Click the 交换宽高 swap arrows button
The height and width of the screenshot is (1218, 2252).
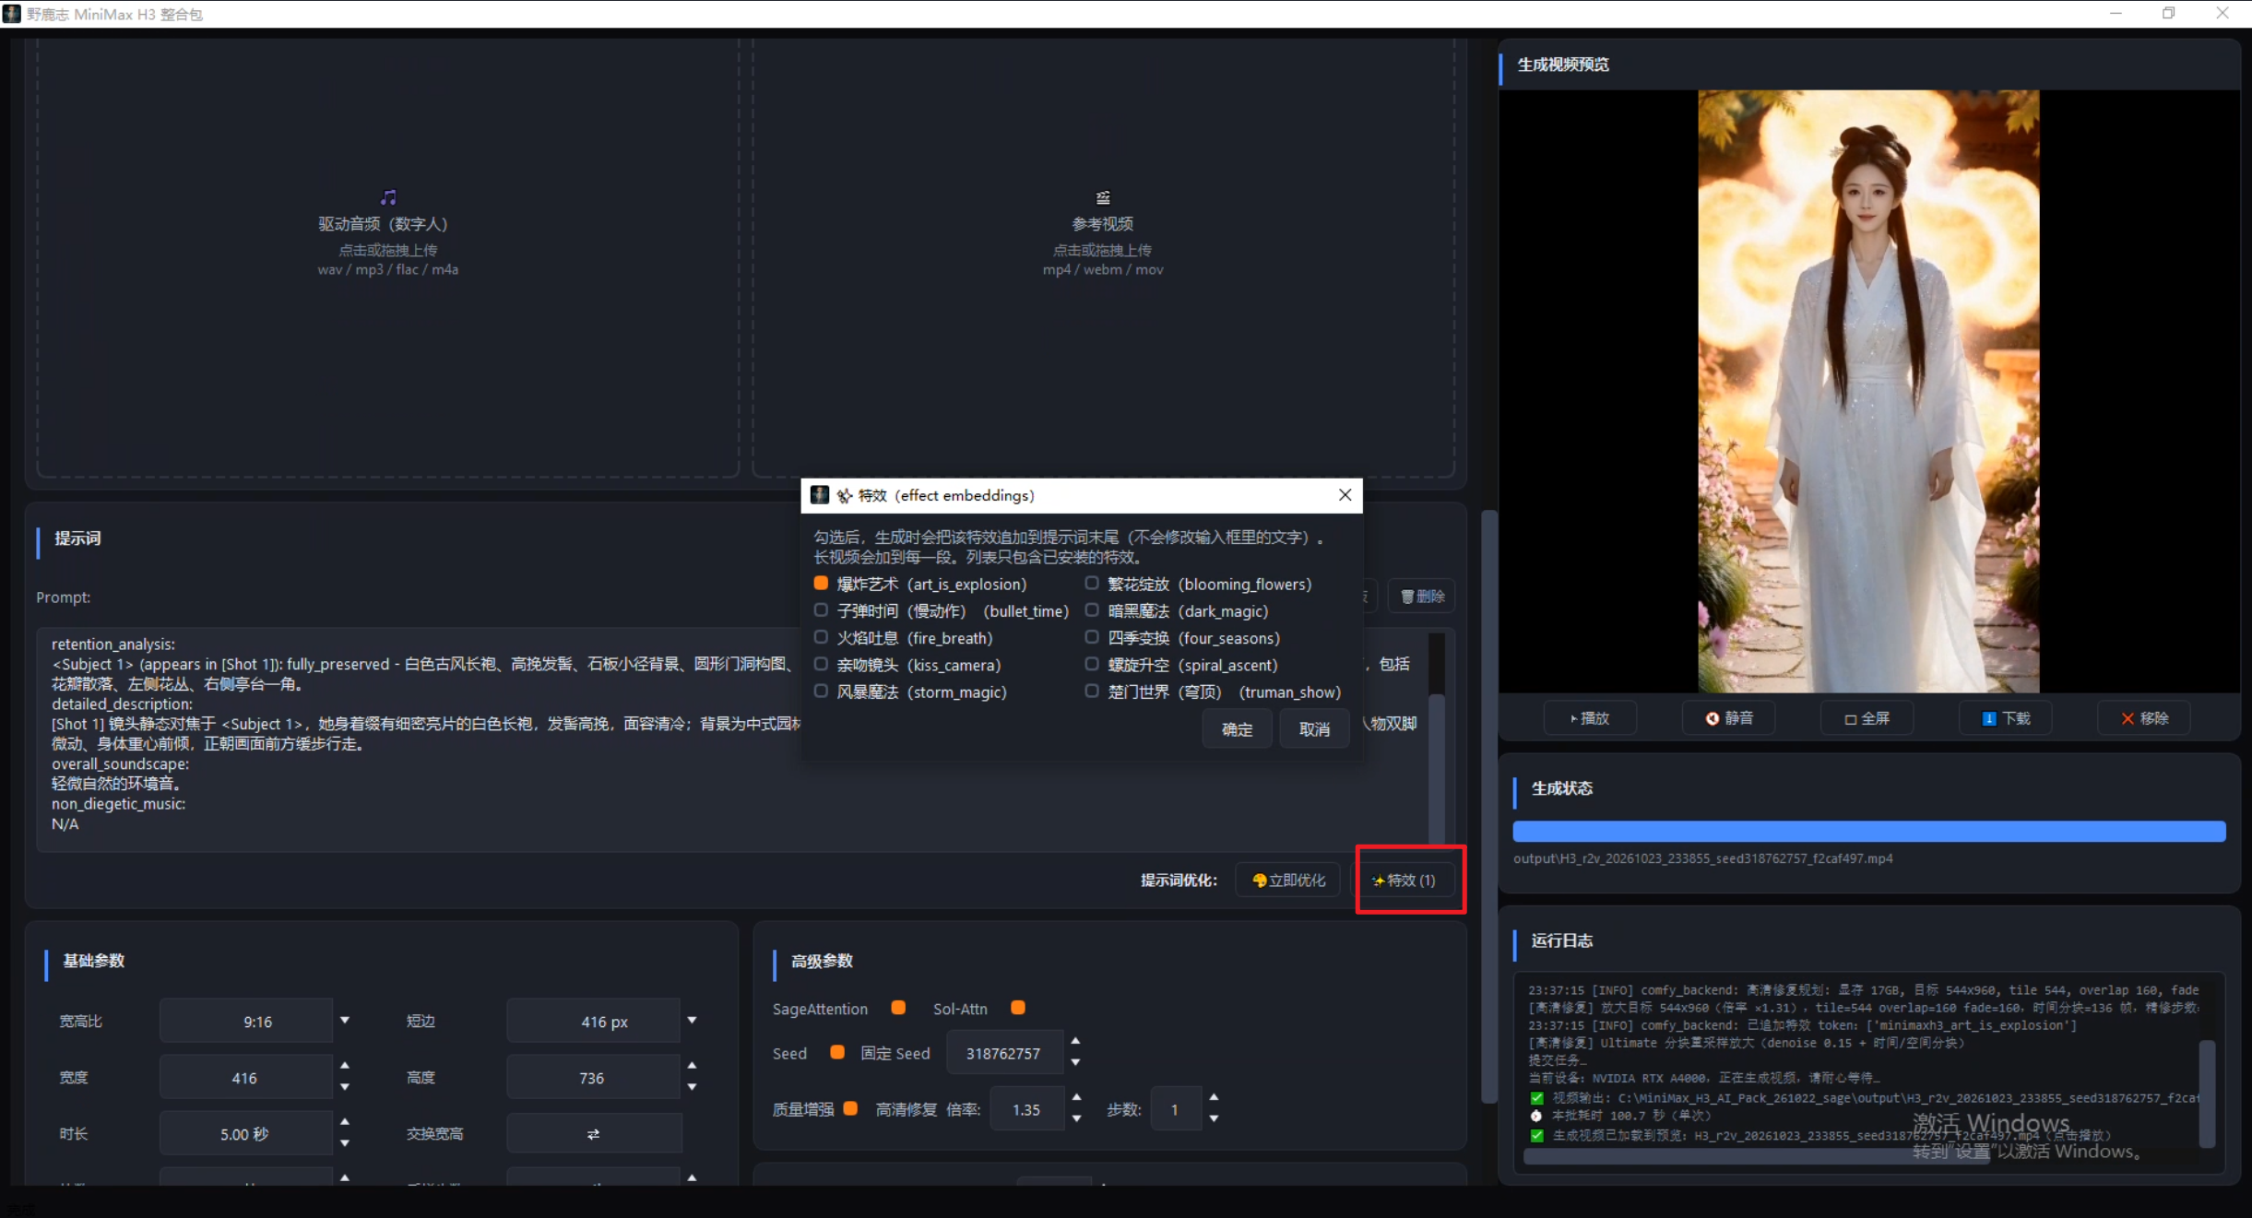pos(594,1134)
